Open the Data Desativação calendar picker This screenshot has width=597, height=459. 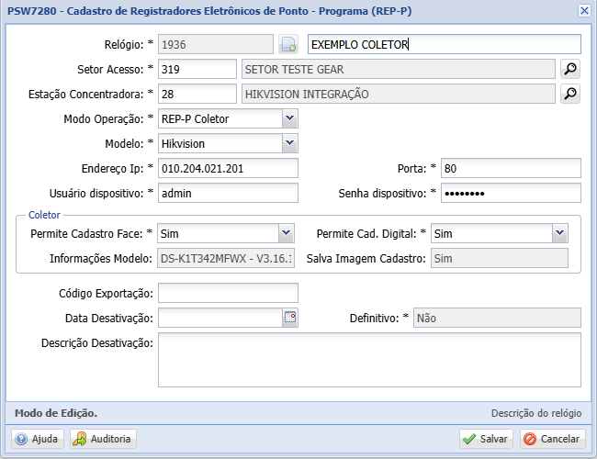click(x=289, y=318)
